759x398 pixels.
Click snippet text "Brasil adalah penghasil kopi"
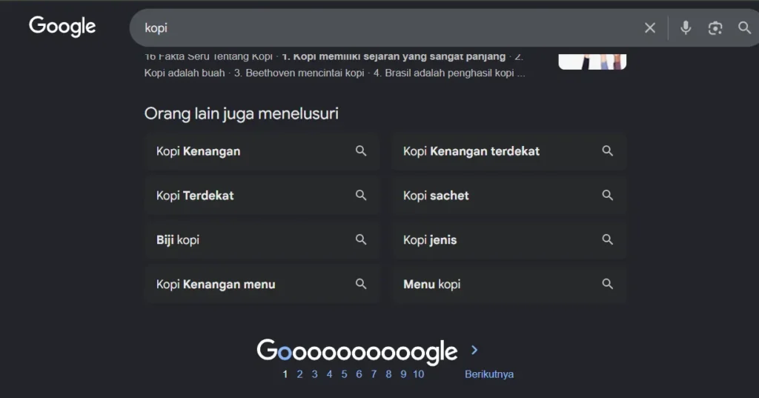tap(450, 73)
